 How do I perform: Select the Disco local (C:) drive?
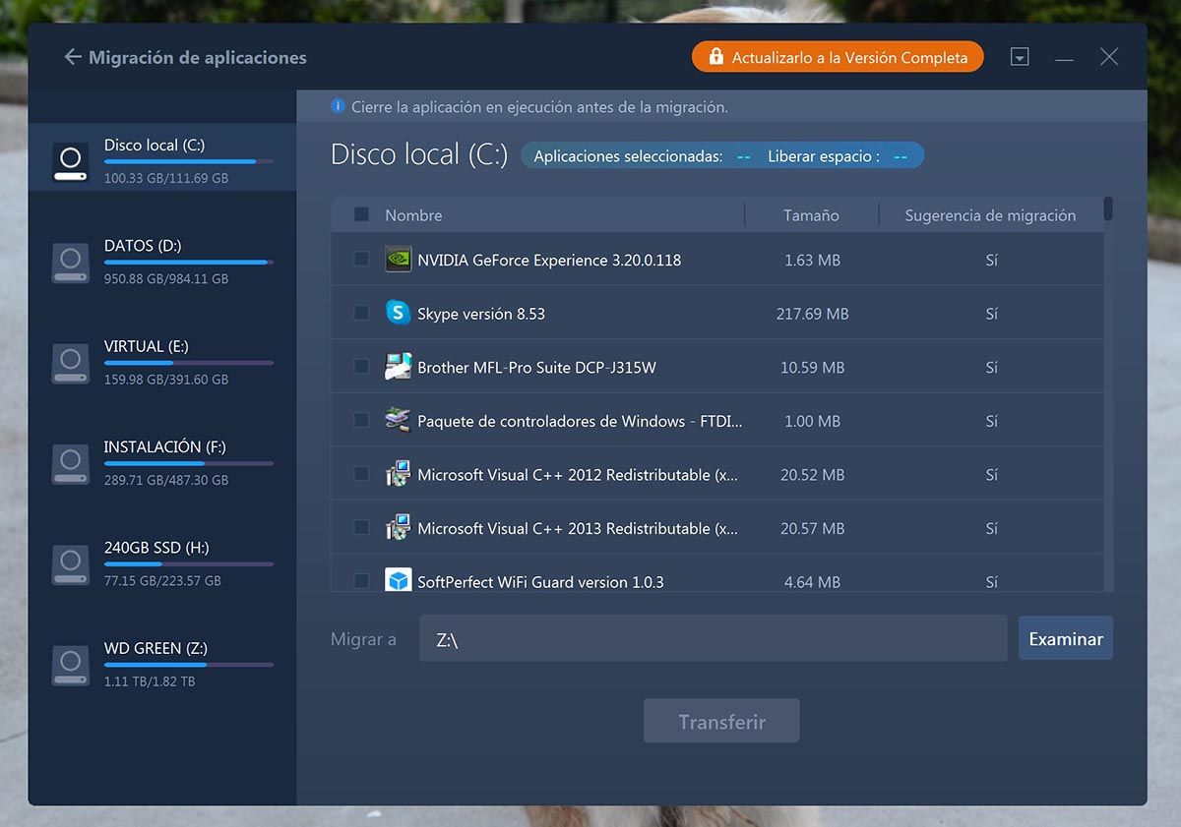[162, 157]
